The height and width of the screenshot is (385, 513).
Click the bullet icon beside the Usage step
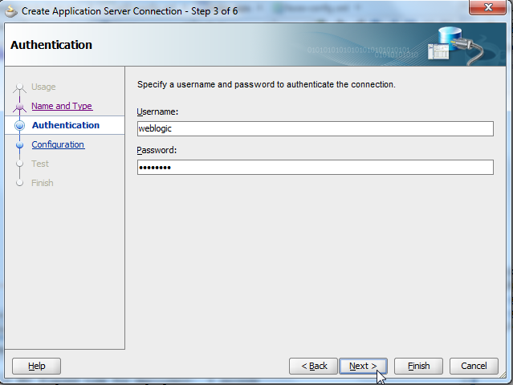tap(20, 87)
